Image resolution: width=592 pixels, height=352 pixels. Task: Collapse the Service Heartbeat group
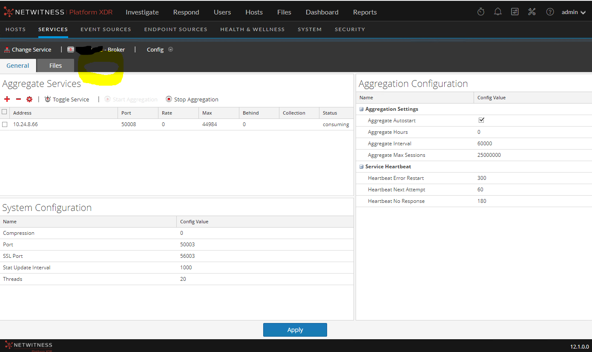[x=362, y=167]
